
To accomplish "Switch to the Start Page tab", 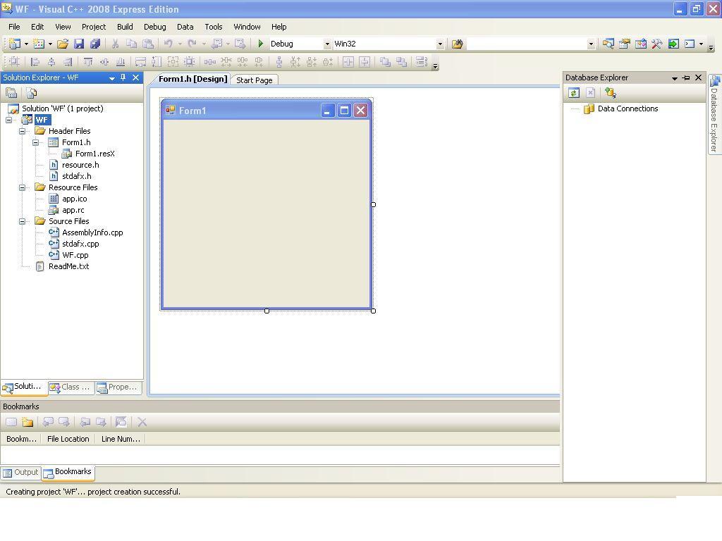I will [254, 80].
